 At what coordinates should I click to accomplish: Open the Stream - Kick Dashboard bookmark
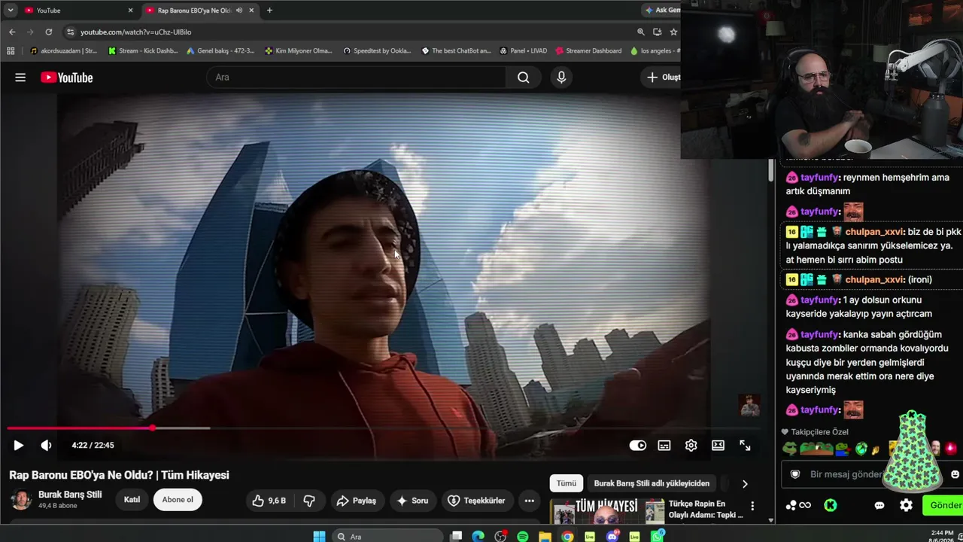click(x=143, y=51)
